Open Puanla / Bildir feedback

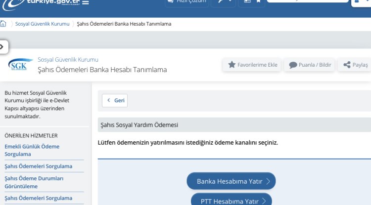(310, 65)
